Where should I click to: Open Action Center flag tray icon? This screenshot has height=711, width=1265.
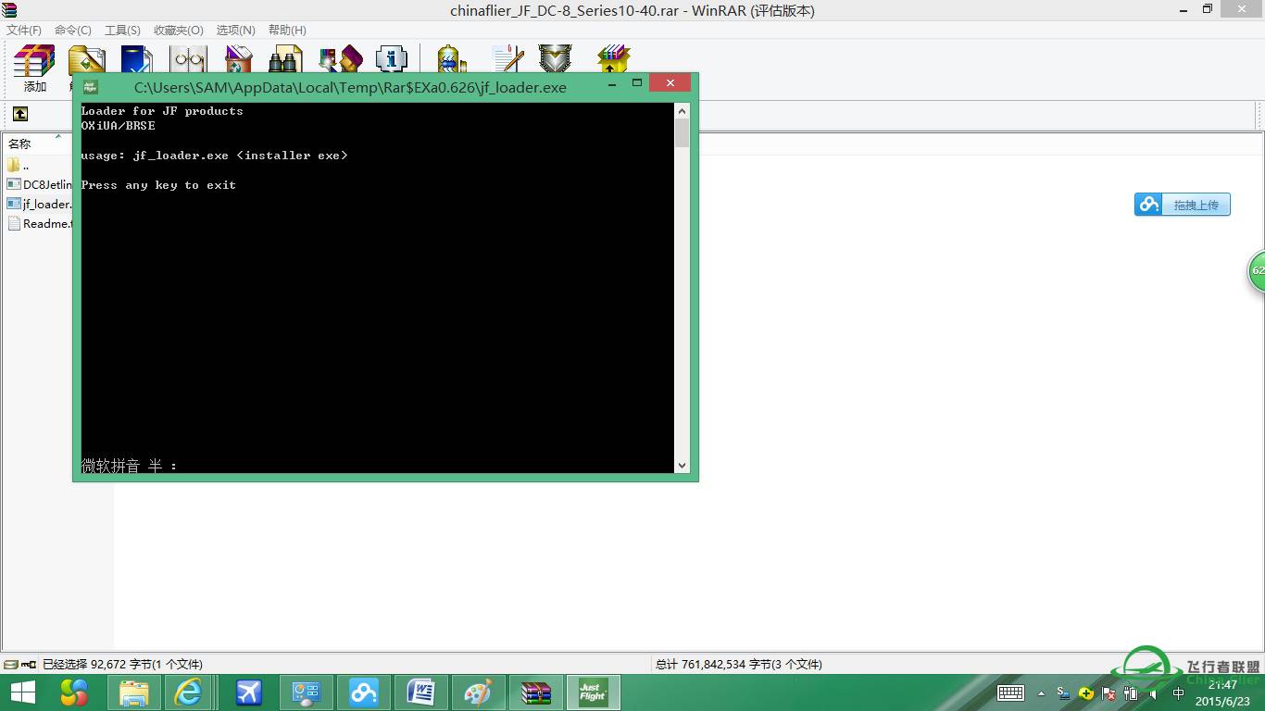[x=1108, y=693]
